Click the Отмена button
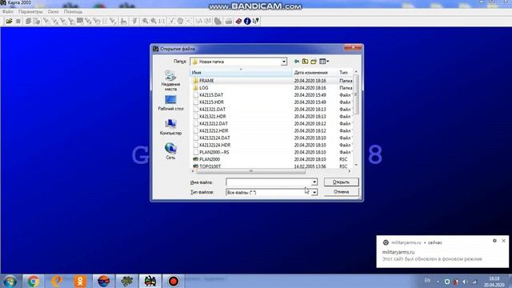The width and height of the screenshot is (512, 288). 342,192
